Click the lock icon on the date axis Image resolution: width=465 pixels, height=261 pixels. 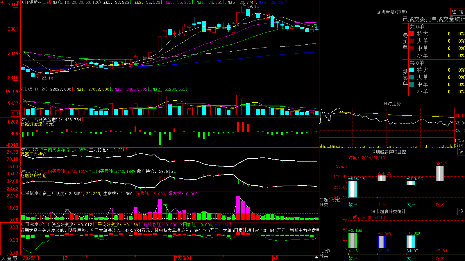coord(316,257)
